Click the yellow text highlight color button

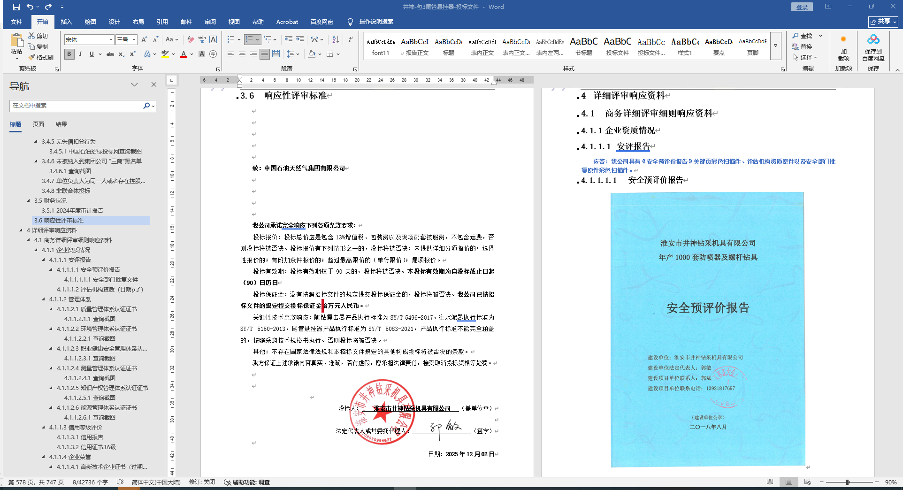165,54
